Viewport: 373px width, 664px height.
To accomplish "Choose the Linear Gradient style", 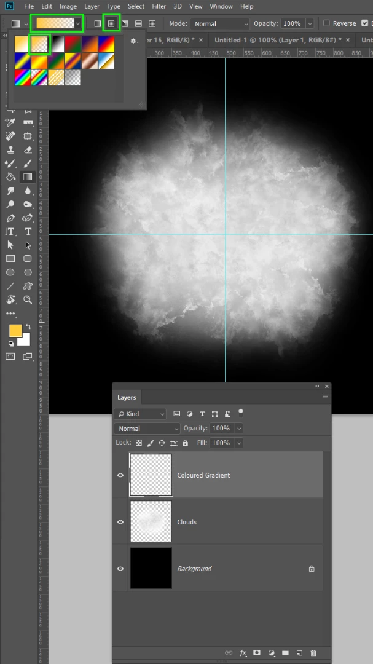I will [97, 24].
